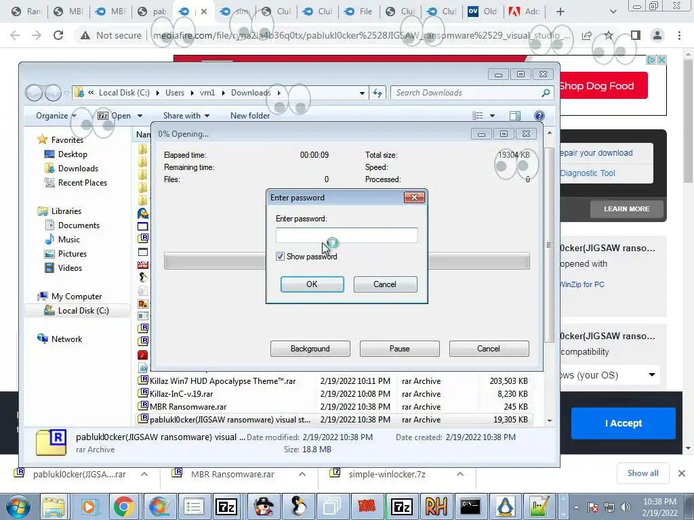Click I Accept cookie button
This screenshot has height=520, width=694.
[624, 423]
